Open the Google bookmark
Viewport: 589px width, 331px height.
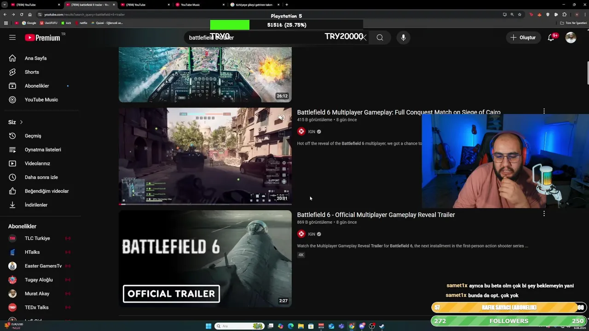coord(29,23)
